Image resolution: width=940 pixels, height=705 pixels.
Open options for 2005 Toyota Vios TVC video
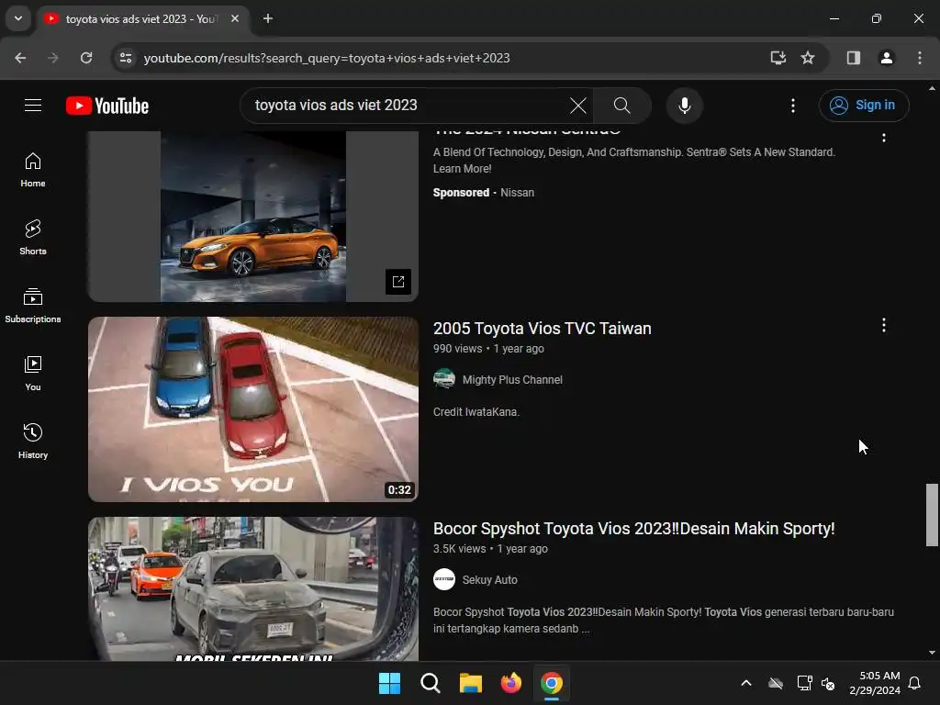[884, 325]
